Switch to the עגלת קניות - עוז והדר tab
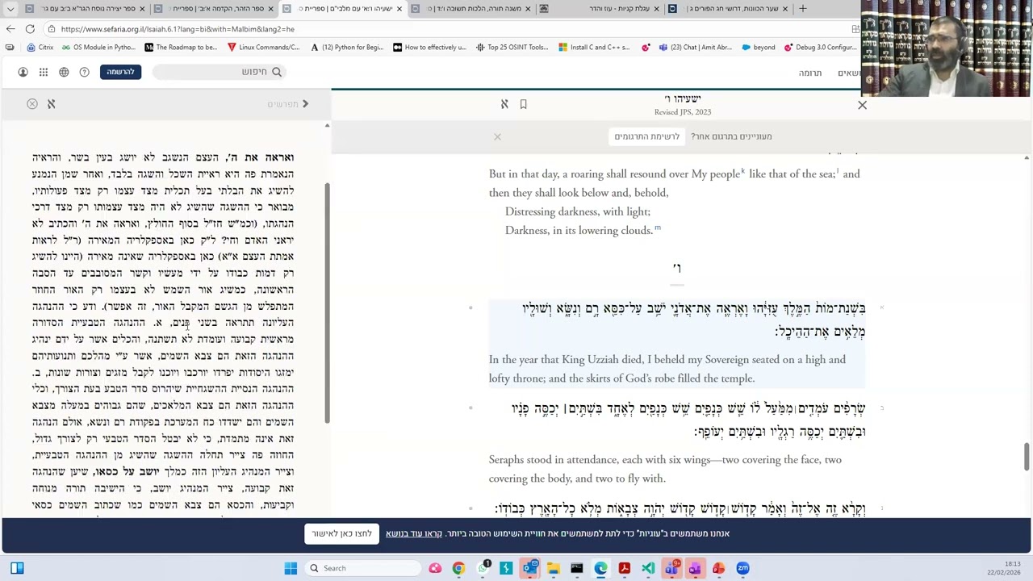The height and width of the screenshot is (581, 1033). point(601,9)
